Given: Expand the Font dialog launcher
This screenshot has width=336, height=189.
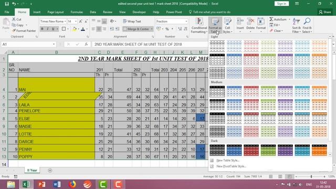Looking at the screenshot, I should click(88, 37).
